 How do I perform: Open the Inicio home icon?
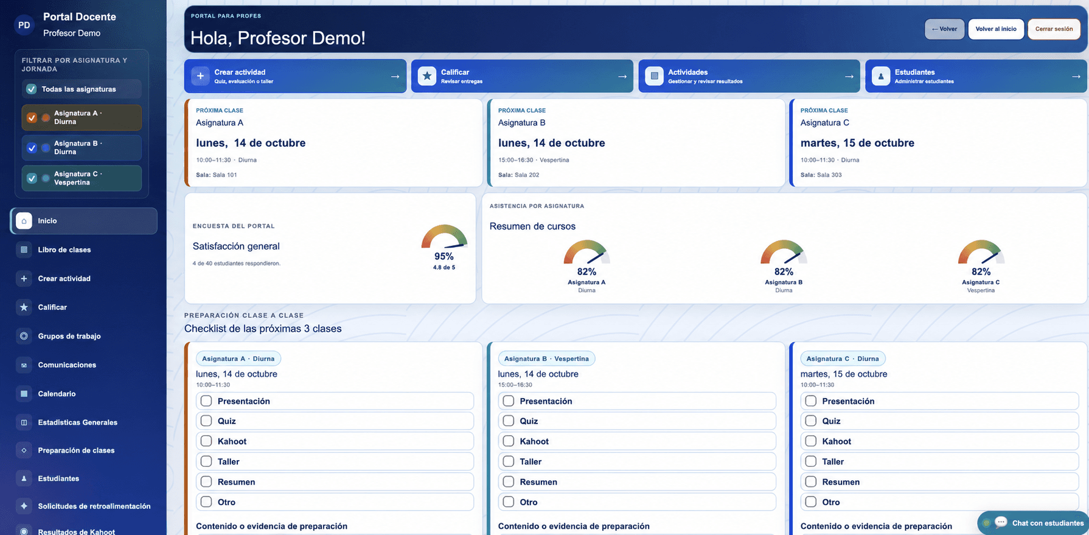click(x=24, y=221)
